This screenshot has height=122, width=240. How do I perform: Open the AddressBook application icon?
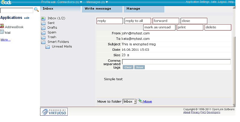(2, 27)
